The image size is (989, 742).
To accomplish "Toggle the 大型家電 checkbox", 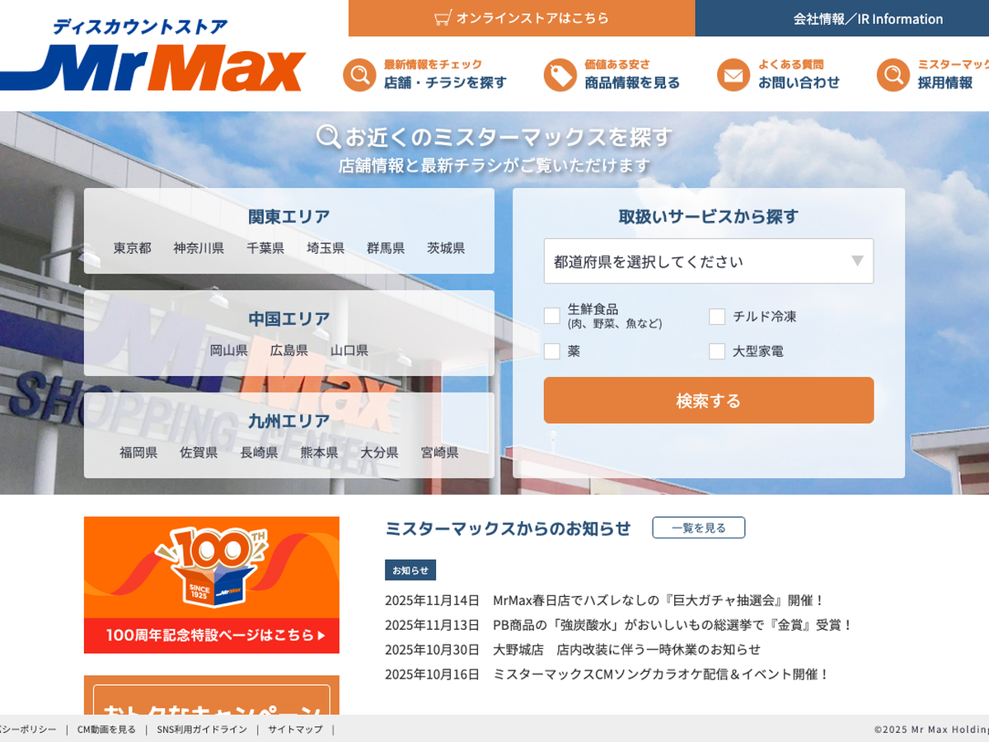I will (717, 351).
